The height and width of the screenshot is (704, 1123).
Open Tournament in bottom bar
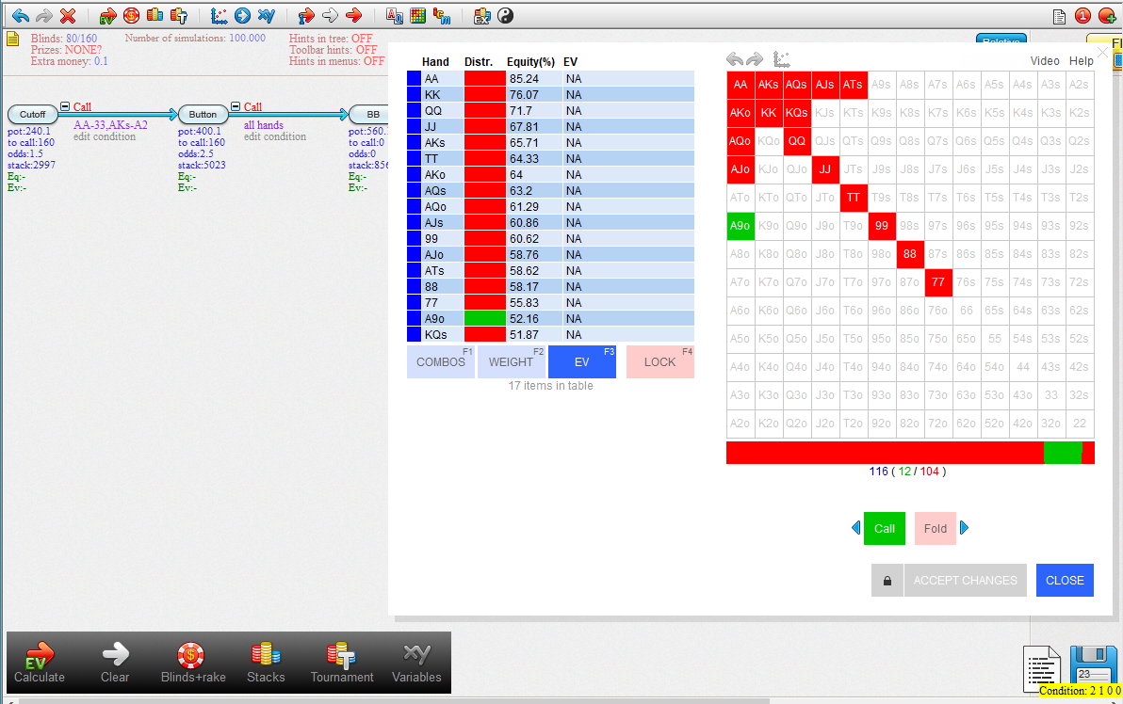coord(342,663)
